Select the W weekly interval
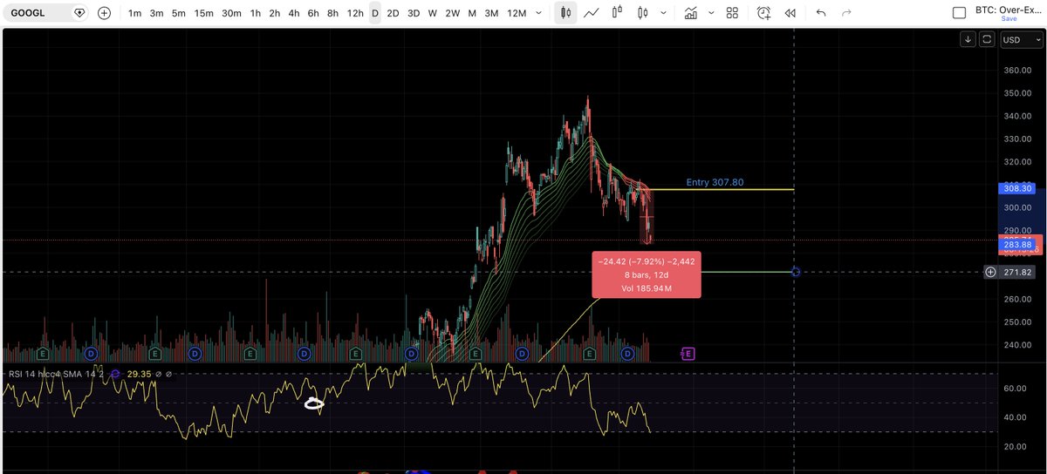This screenshot has height=474, width=1047. pos(433,13)
